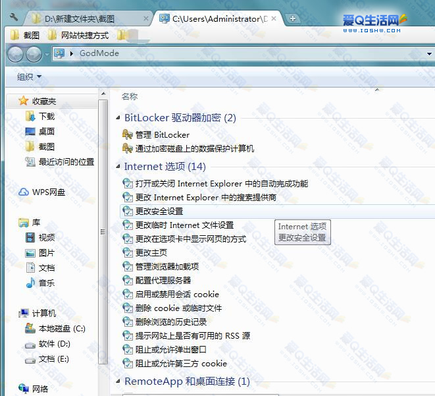Image resolution: width=435 pixels, height=396 pixels.
Task: Open the 音乐 library
Action: tap(40, 283)
